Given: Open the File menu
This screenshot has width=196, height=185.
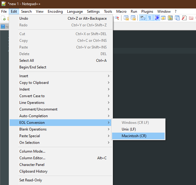Looking at the screenshot, I should point(4,12).
